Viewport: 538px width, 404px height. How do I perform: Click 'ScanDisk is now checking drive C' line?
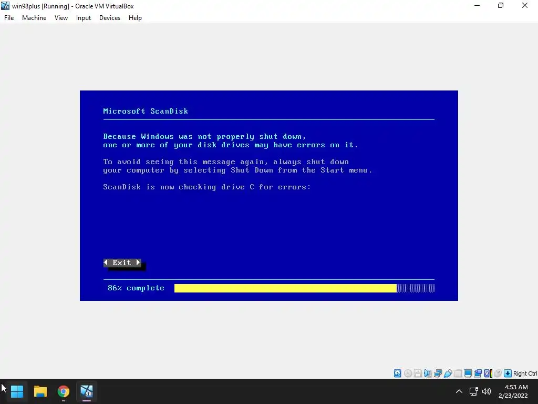point(207,187)
